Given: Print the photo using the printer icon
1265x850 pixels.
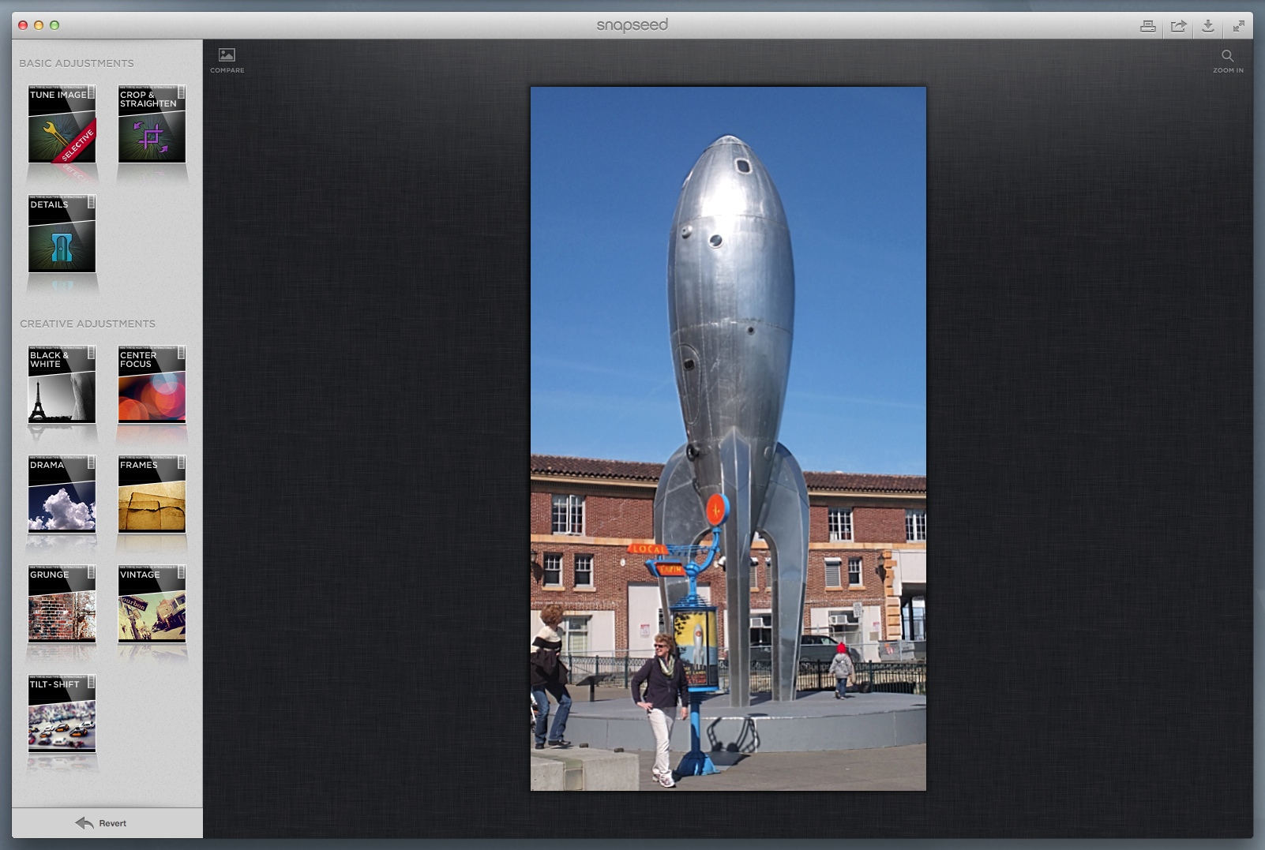Looking at the screenshot, I should 1147,26.
